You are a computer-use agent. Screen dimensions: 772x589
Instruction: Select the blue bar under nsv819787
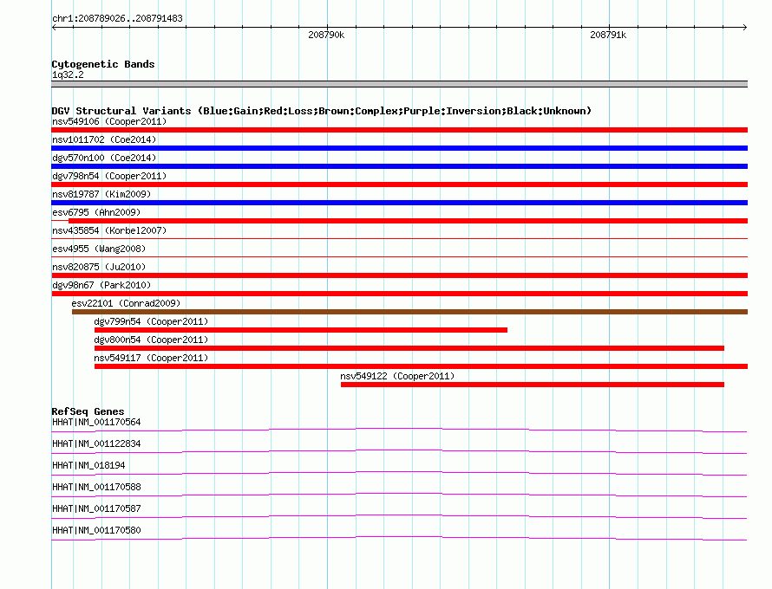coord(399,203)
